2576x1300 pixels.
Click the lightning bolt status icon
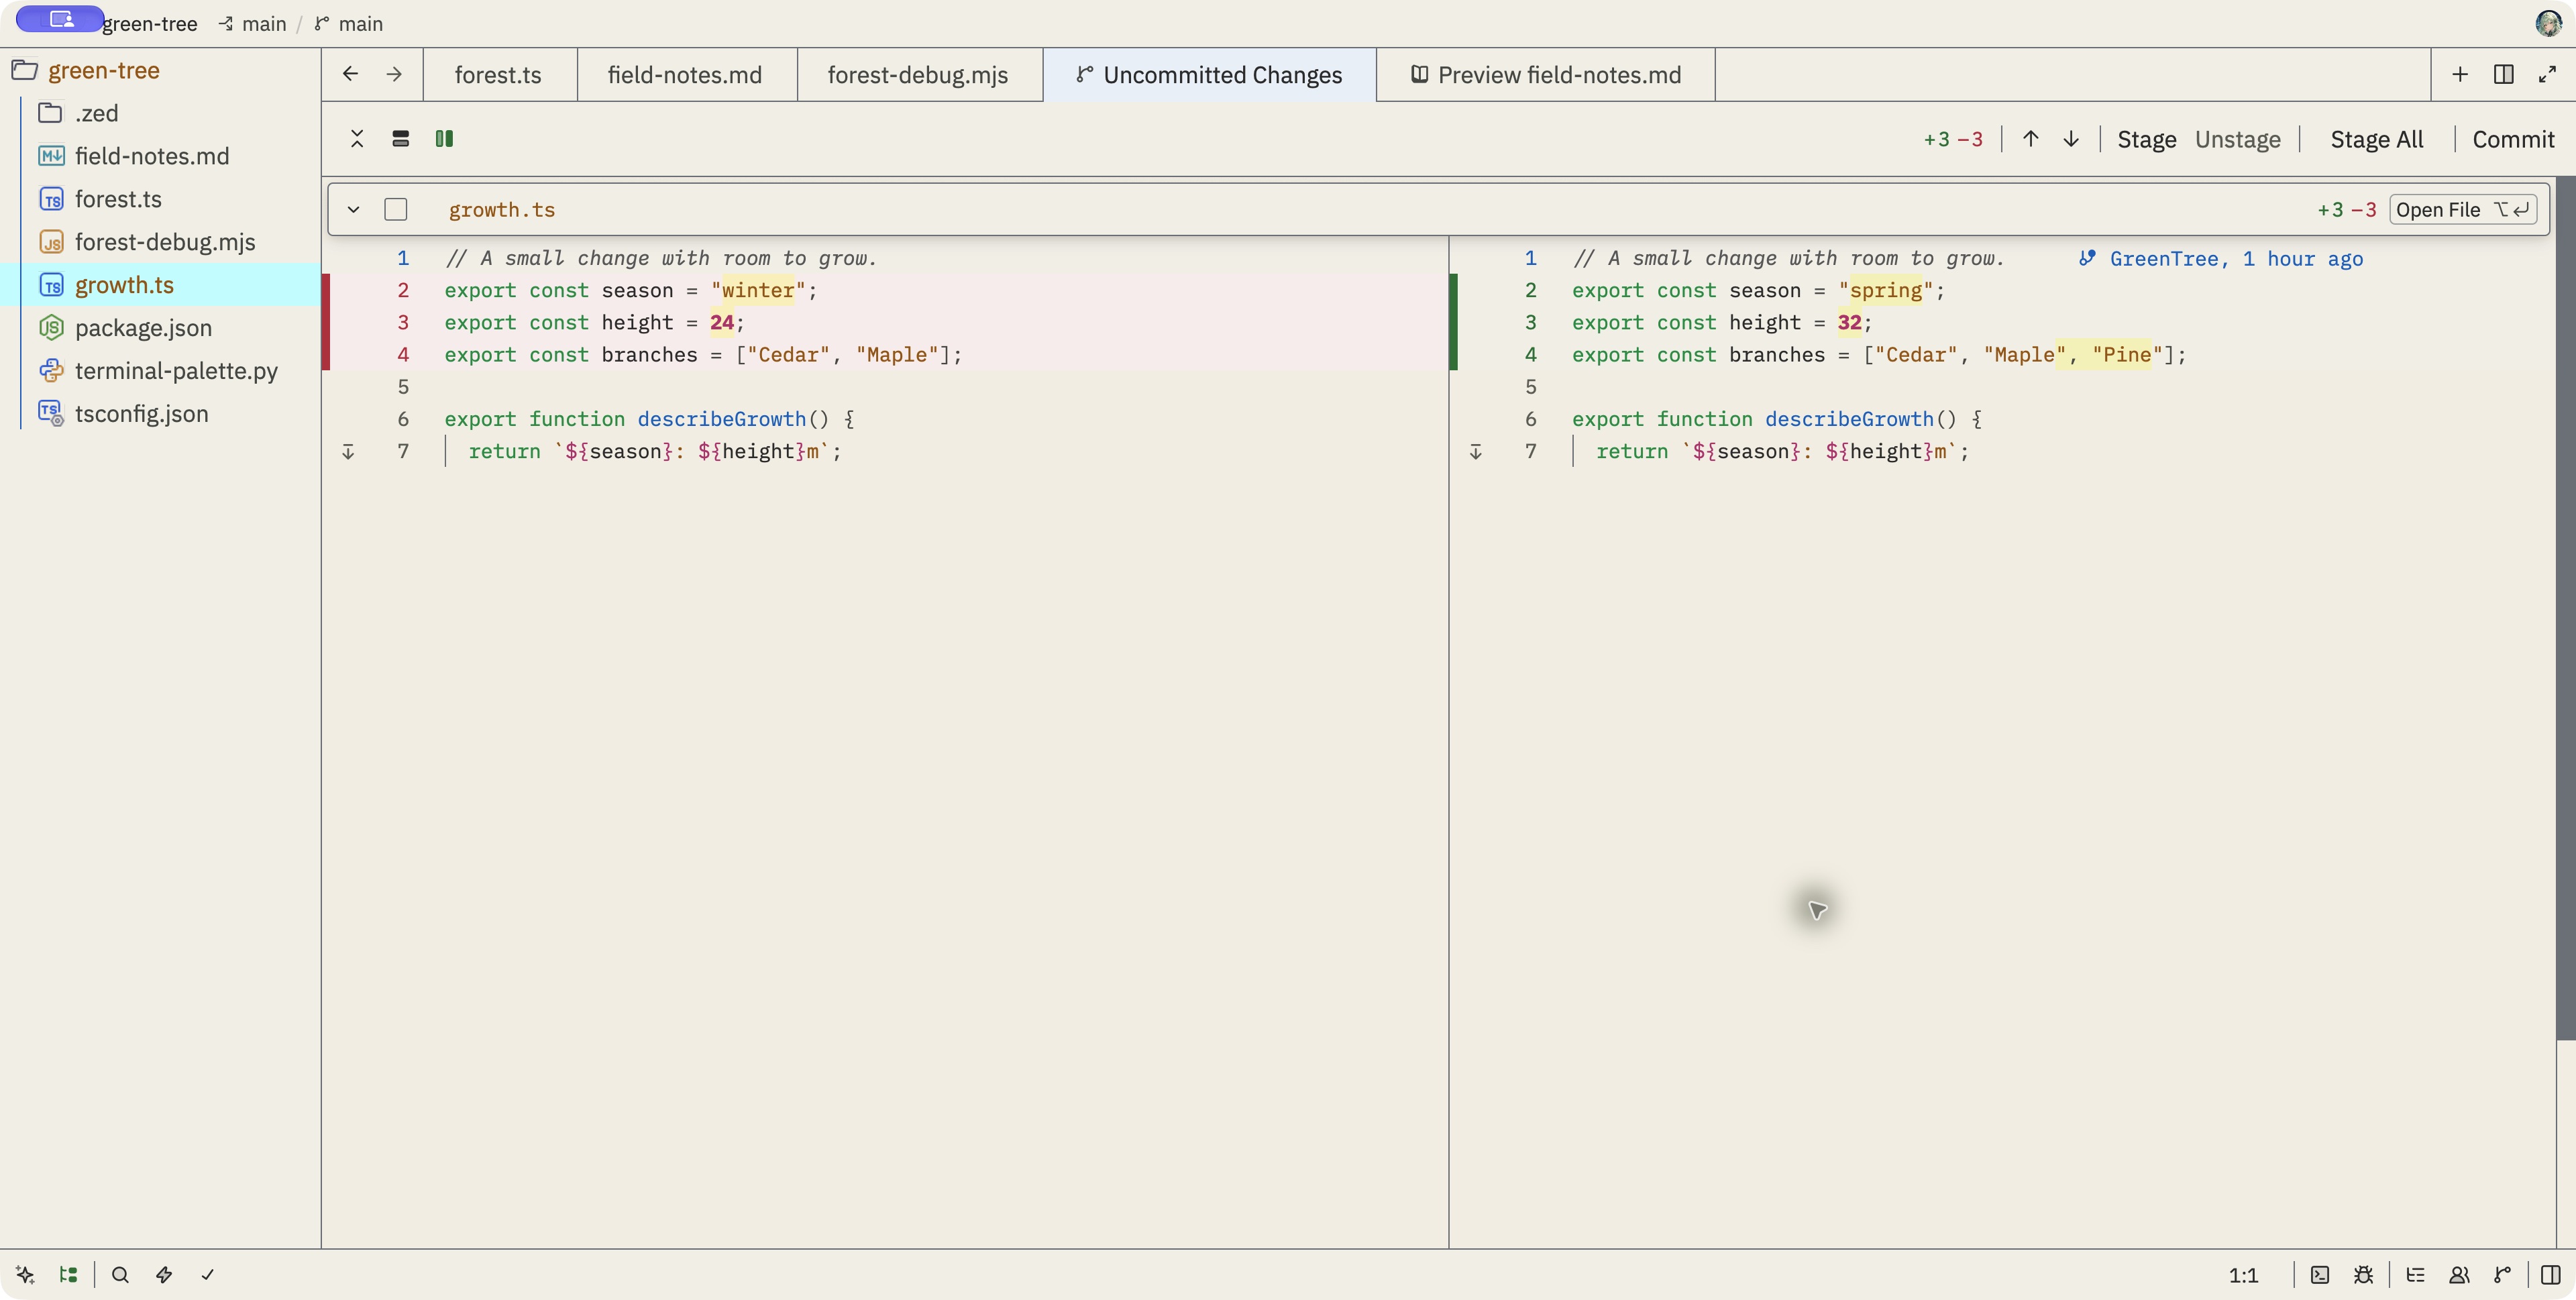pos(164,1274)
